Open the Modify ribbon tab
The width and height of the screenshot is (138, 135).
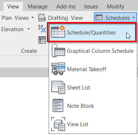pyautogui.click(x=115, y=7)
